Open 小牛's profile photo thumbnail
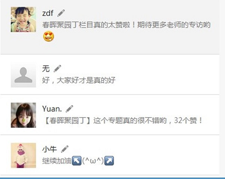Viewport: 225px width, 179px height. click(x=23, y=155)
